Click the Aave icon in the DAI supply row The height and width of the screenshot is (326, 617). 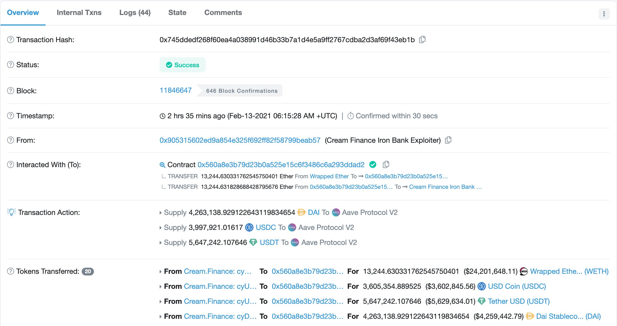pos(336,212)
